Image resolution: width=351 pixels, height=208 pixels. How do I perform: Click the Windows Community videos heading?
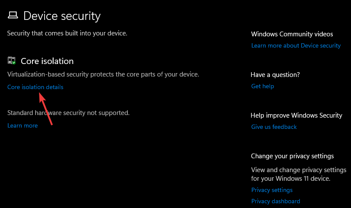coord(292,34)
